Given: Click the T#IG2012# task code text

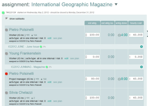Looking at the screenshot, I should pos(11,13).
